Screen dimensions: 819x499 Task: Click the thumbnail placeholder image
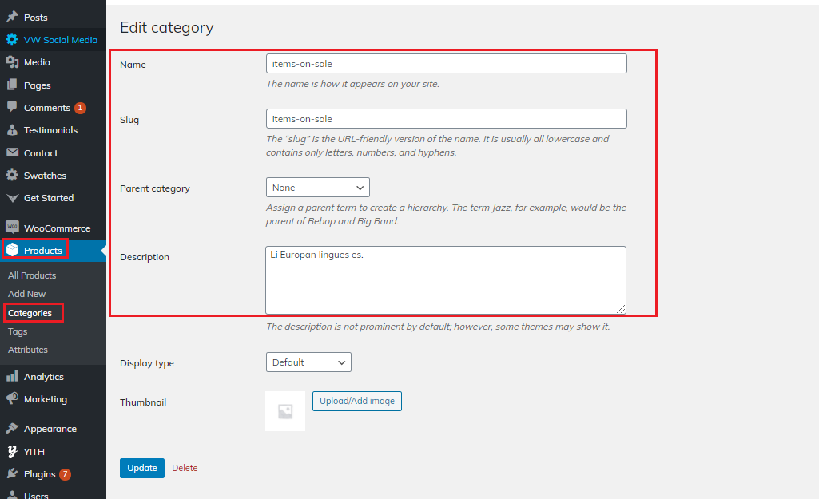coord(285,411)
